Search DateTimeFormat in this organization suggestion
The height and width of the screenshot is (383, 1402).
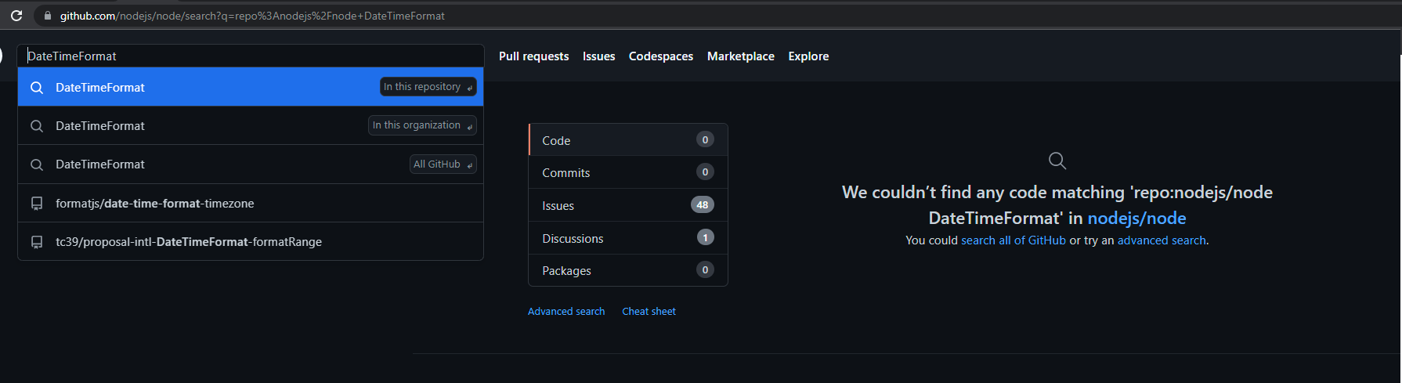251,125
